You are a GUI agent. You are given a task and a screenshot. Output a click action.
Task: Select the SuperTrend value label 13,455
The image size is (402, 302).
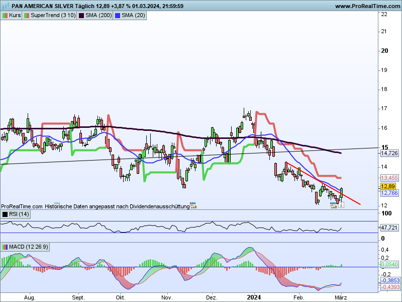389,178
